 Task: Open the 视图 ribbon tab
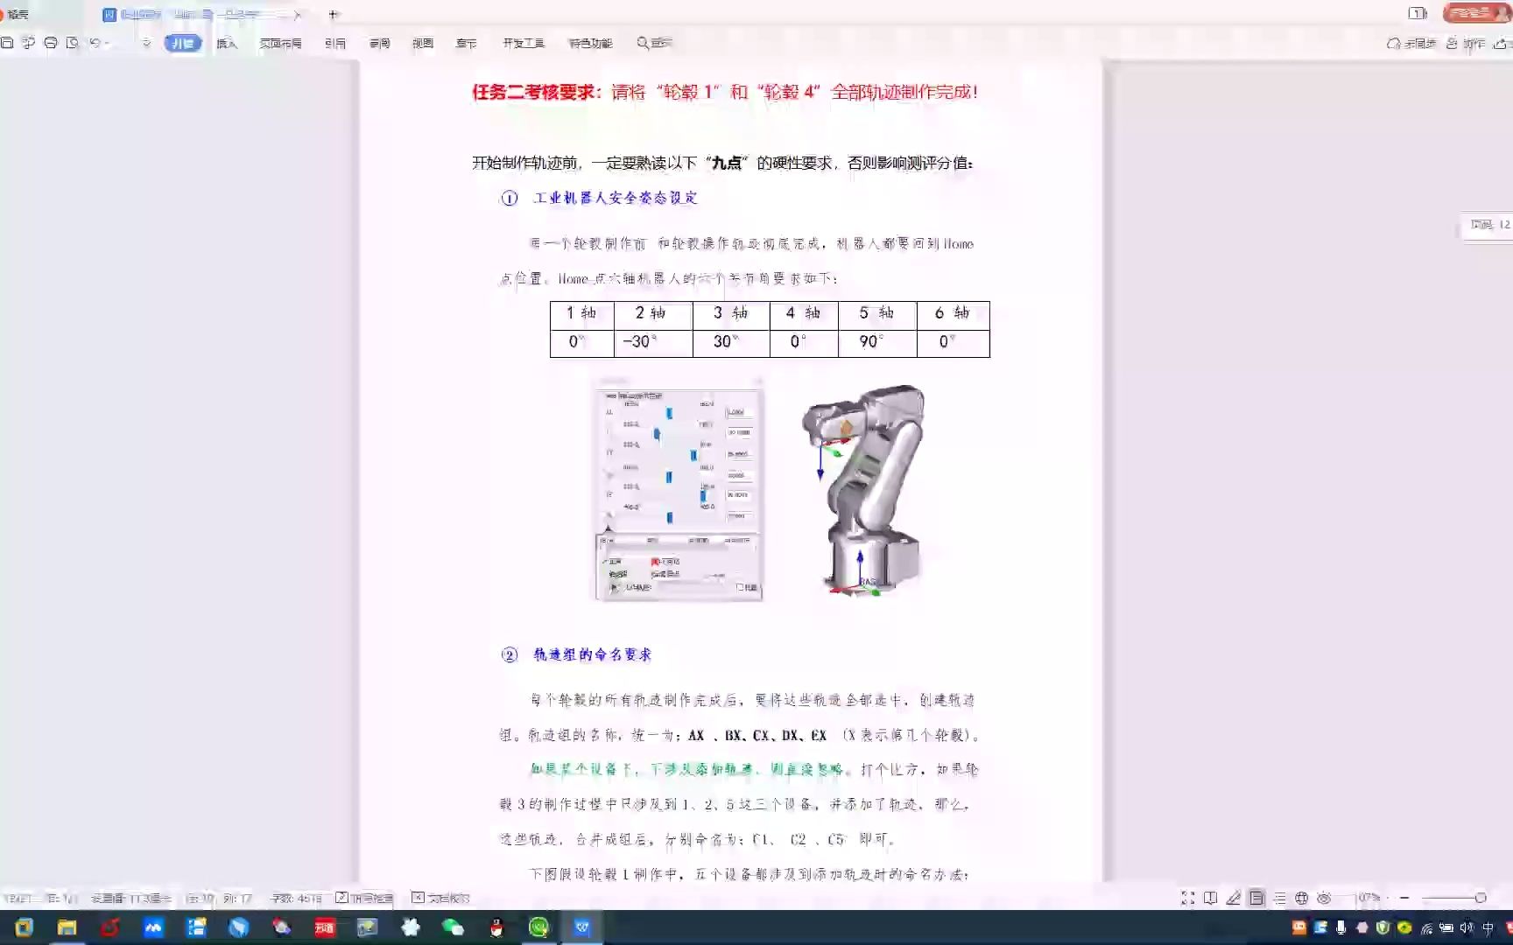pyautogui.click(x=423, y=43)
